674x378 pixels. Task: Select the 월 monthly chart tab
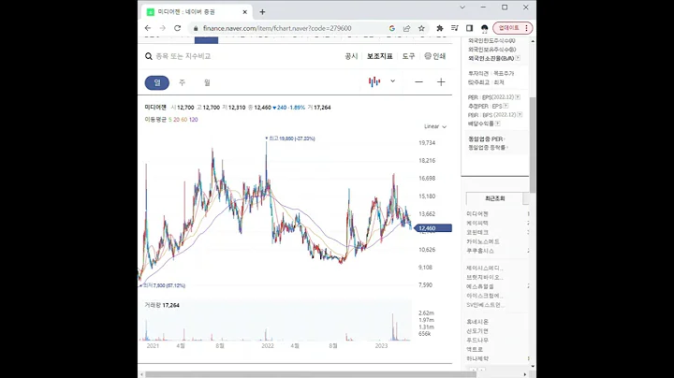pyautogui.click(x=207, y=82)
